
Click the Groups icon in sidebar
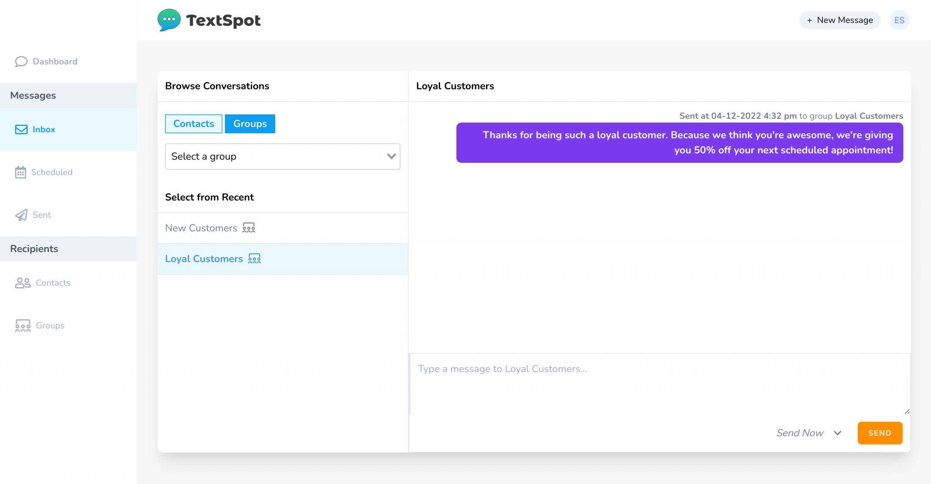coord(23,326)
